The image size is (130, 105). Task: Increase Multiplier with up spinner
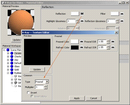point(46,86)
